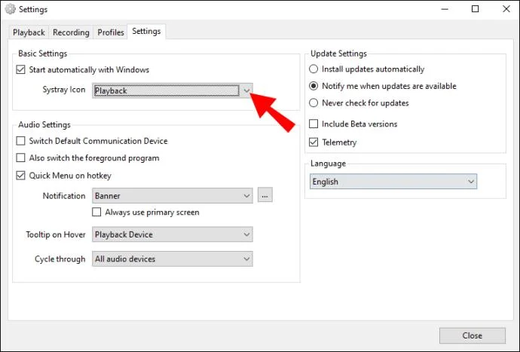
Task: Open the Cycle through dropdown
Action: pos(173,259)
